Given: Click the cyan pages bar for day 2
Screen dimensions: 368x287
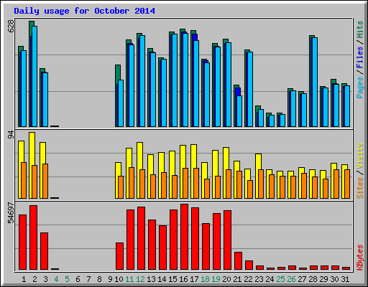Looking at the screenshot, I should [x=34, y=76].
